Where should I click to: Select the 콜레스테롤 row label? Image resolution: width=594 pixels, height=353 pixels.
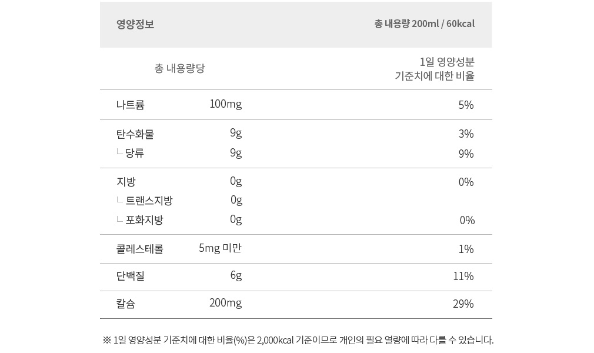pyautogui.click(x=140, y=249)
